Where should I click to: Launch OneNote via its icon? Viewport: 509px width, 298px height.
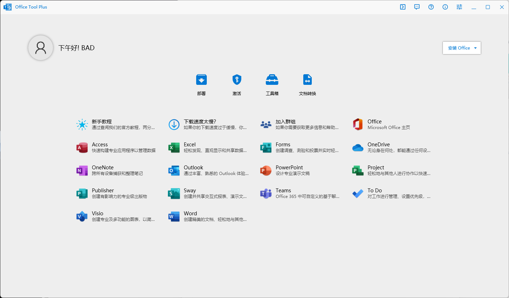[82, 170]
